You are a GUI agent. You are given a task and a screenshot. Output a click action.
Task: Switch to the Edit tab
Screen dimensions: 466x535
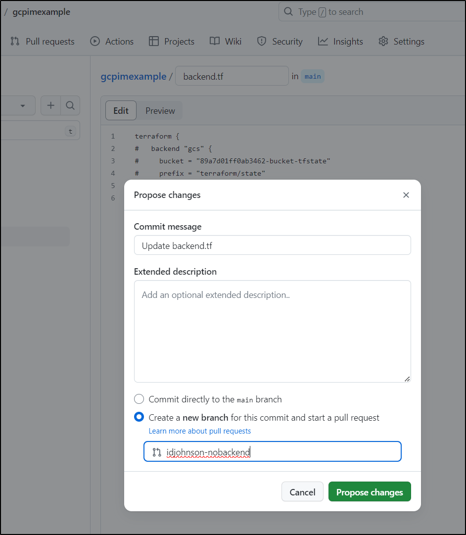point(121,110)
